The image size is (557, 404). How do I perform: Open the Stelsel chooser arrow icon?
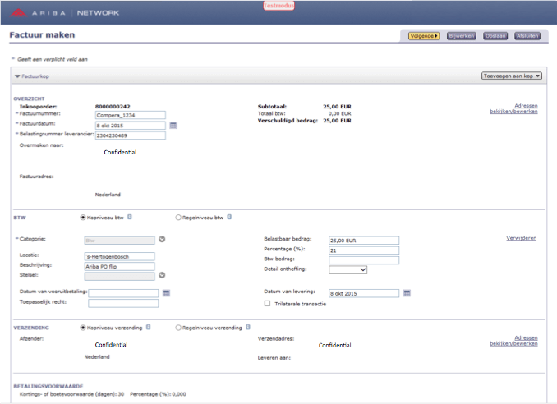(x=162, y=275)
